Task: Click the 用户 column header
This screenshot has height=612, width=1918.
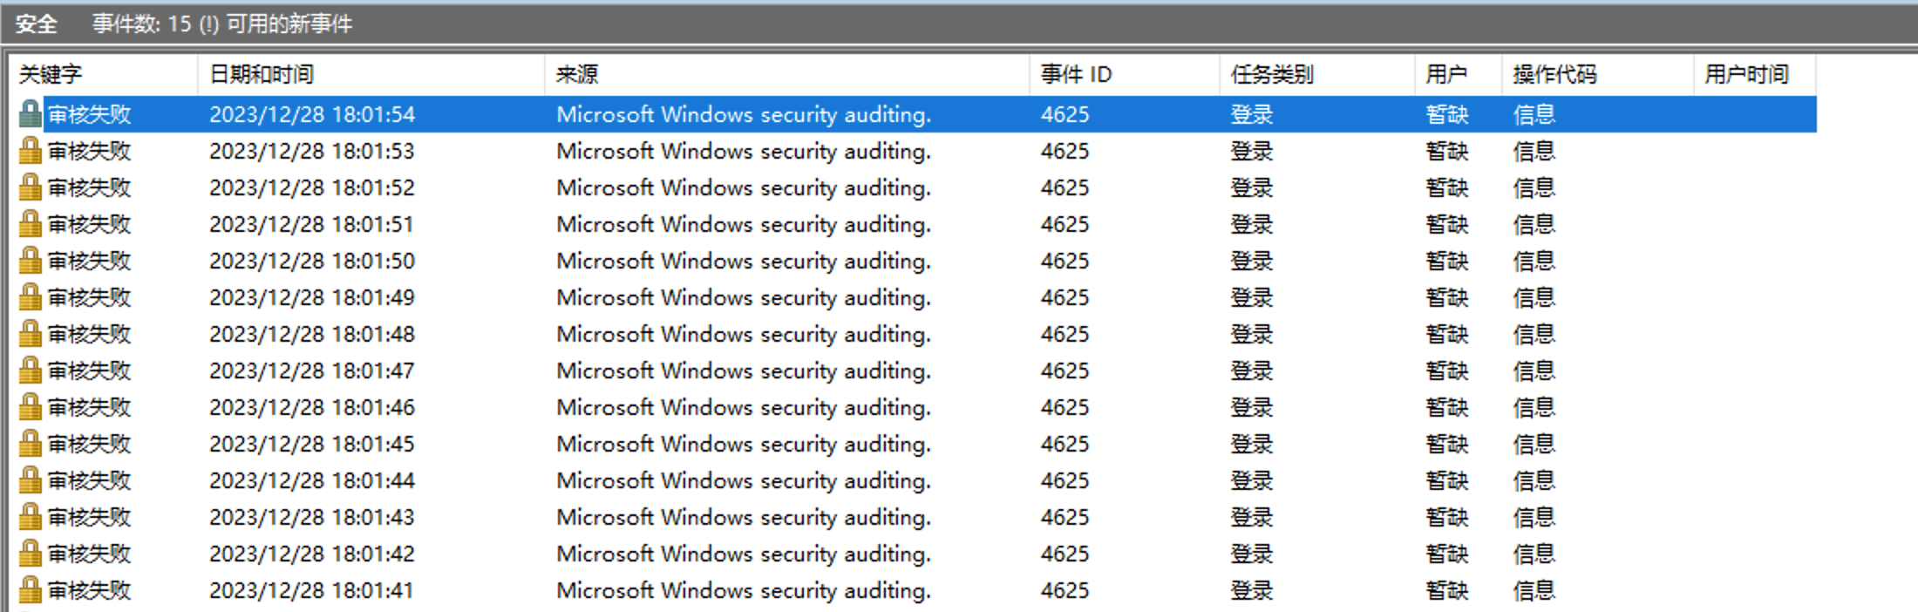Action: coord(1445,75)
